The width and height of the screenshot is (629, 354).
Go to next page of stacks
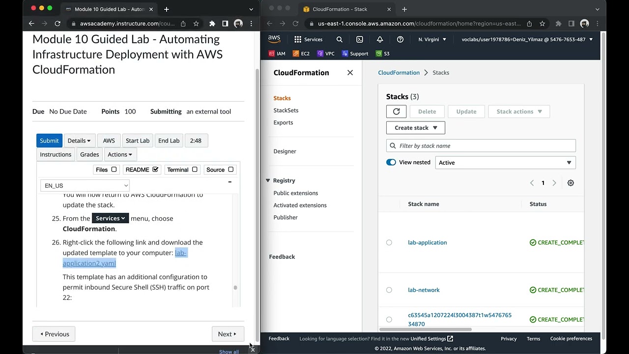(x=554, y=183)
